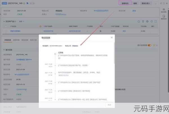Click the table refresh icon beside the gear
169x114 pixels.
tap(152, 21)
